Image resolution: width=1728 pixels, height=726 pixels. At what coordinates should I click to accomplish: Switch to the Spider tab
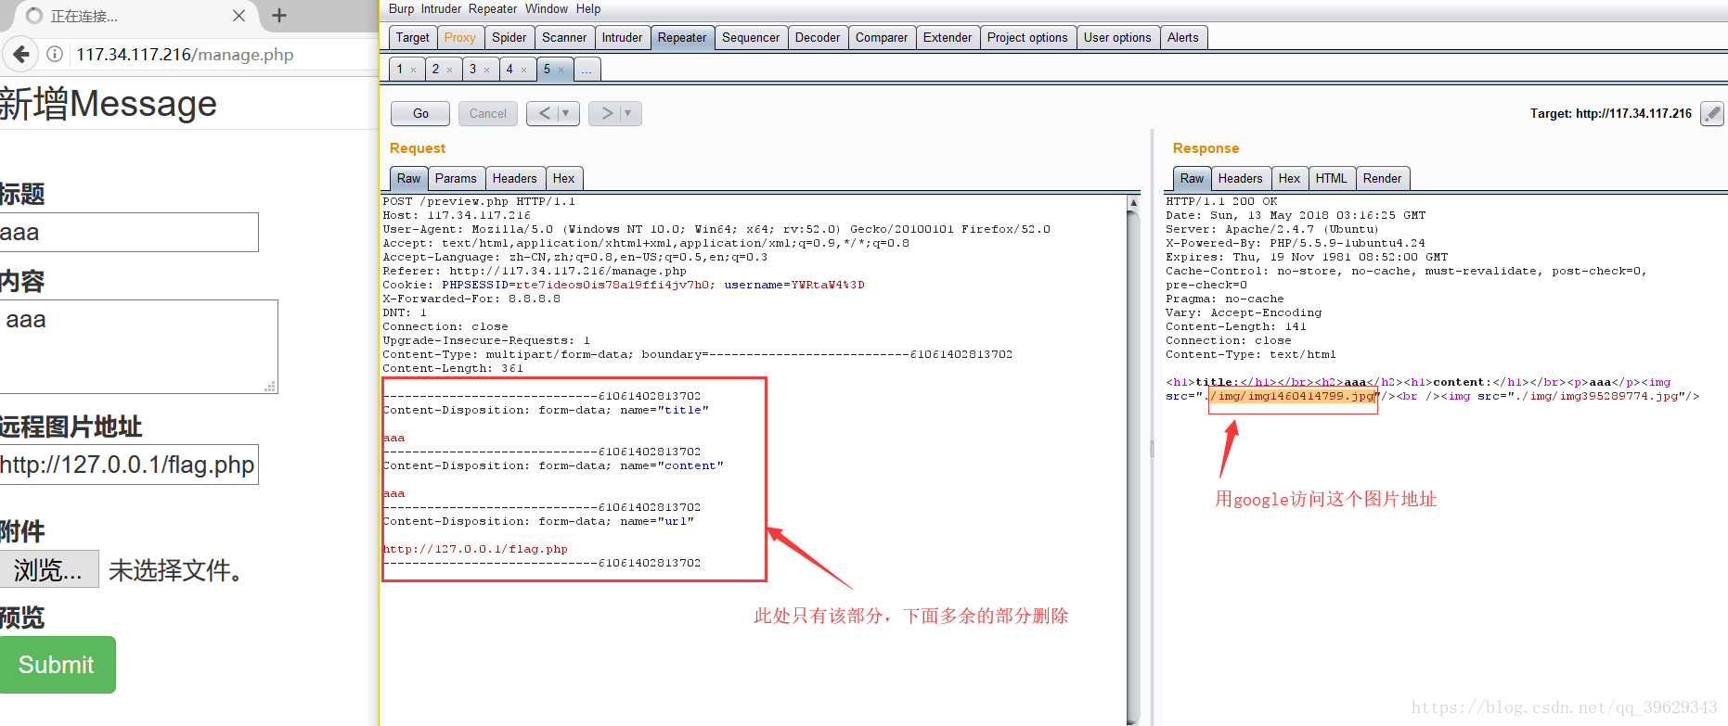click(509, 38)
